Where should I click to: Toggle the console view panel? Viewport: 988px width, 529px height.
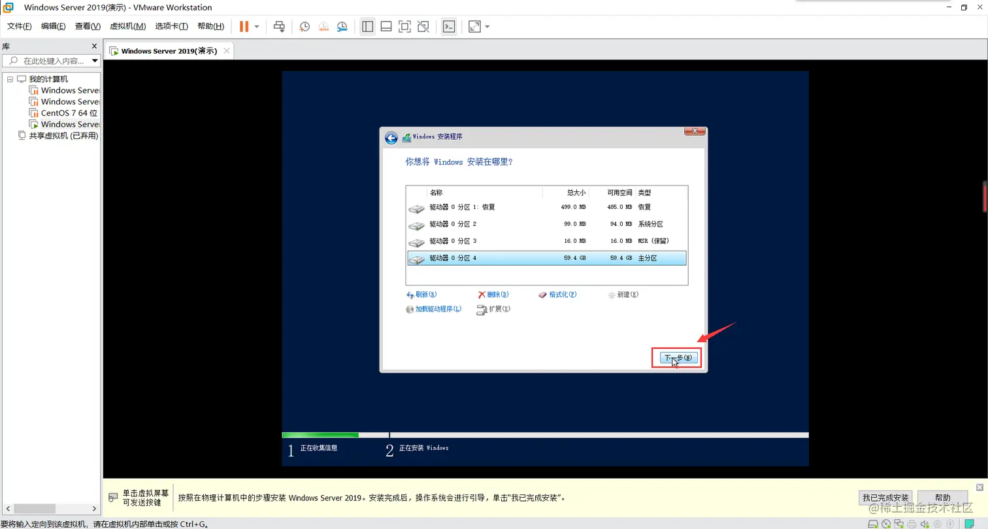click(x=449, y=26)
